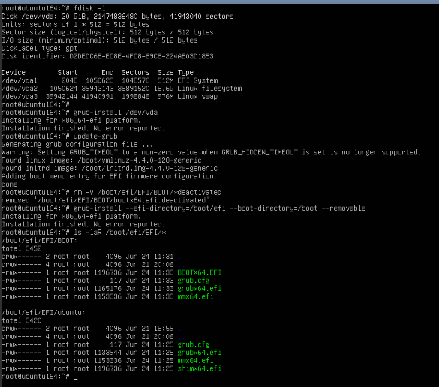Click 'EFI System' type text
This screenshot has height=387, width=439.
197,80
